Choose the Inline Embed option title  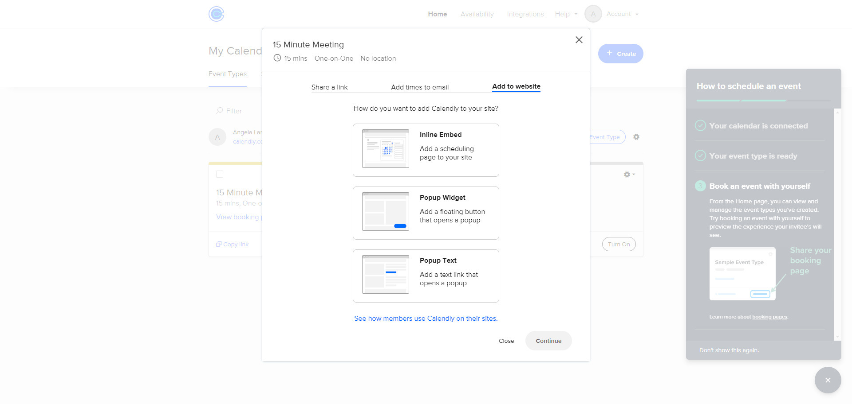point(441,135)
